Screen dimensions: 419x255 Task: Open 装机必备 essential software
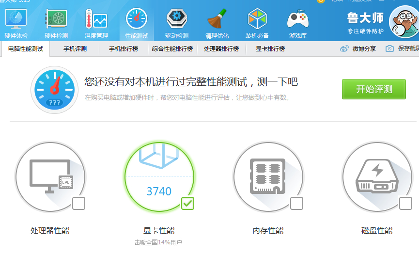(257, 24)
